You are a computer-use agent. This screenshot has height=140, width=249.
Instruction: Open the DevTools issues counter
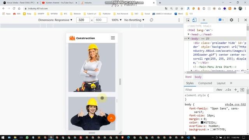pyautogui.click(x=221, y=20)
